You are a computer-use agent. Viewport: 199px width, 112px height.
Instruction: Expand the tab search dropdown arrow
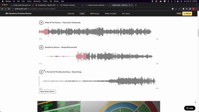coord(197,5)
